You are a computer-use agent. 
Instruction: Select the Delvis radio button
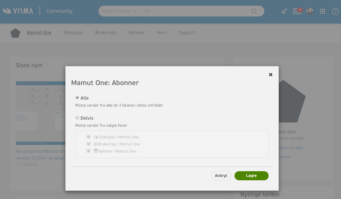77,118
